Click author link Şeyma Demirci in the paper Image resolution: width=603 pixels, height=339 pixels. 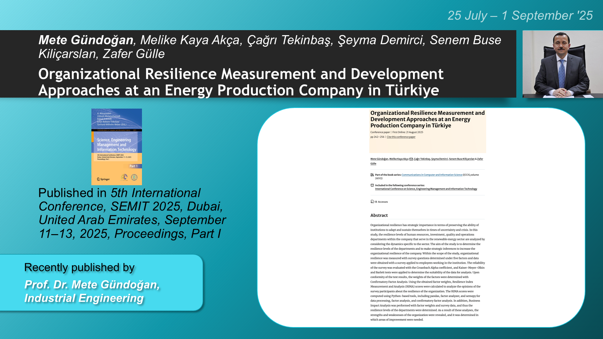[440, 159]
